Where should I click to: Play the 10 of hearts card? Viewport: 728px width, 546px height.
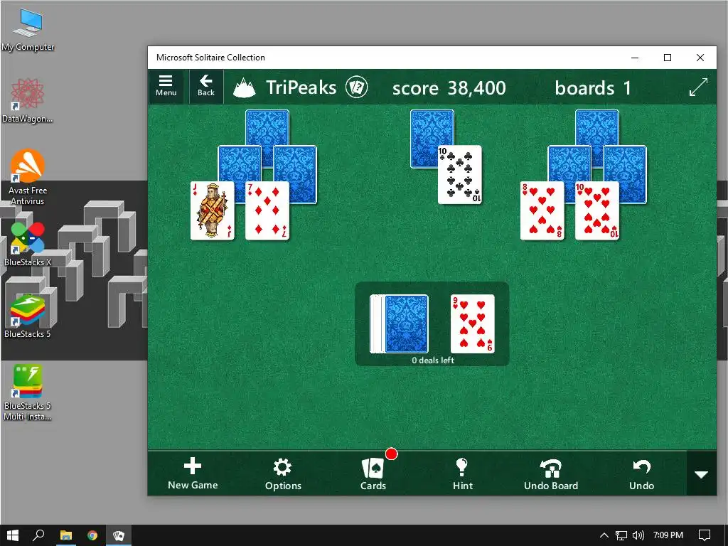(597, 210)
